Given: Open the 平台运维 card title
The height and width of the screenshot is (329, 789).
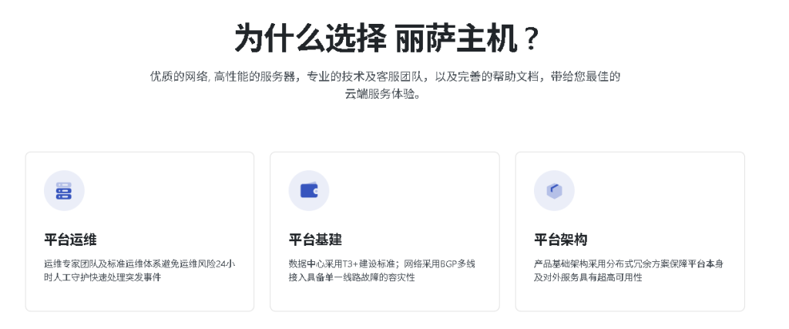Looking at the screenshot, I should click(x=70, y=239).
